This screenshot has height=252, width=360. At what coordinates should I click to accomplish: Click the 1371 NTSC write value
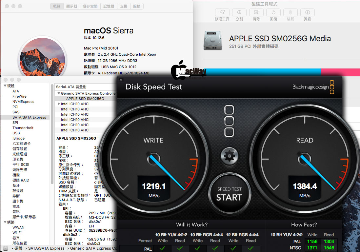pos(312,248)
